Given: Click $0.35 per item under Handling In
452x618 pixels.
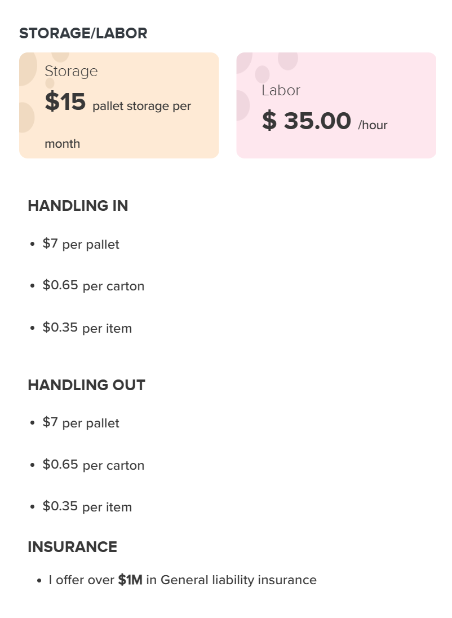Looking at the screenshot, I should (87, 328).
